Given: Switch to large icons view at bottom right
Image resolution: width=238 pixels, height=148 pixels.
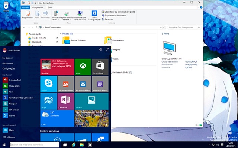Looking at the screenshot, I should pos(200,125).
